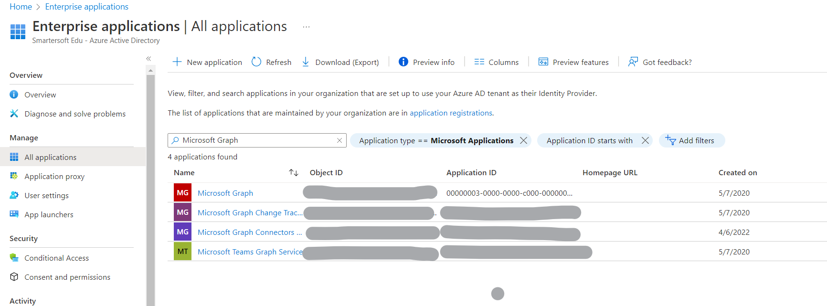This screenshot has height=306, width=827.
Task: Click New application plus icon
Action: coord(177,62)
